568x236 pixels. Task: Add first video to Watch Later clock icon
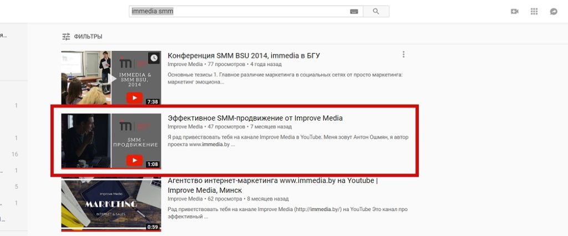pos(154,58)
